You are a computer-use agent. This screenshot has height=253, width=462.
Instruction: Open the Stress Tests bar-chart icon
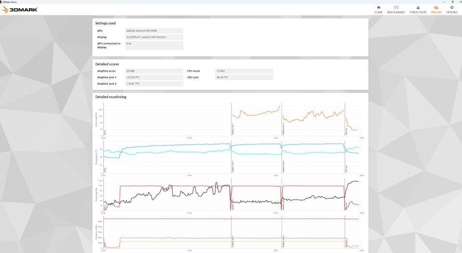click(x=417, y=9)
